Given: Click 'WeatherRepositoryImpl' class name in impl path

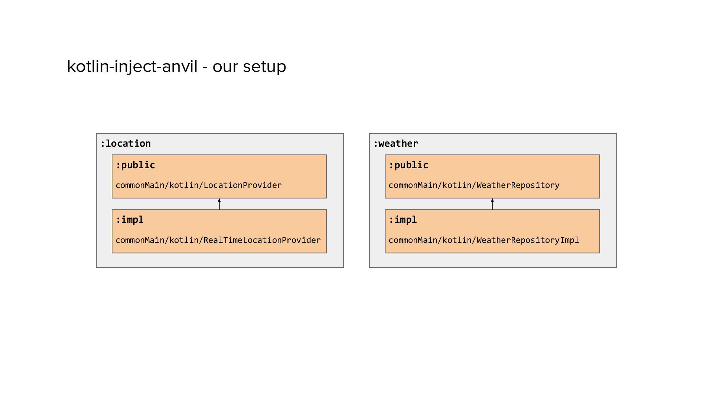Looking at the screenshot, I should pyautogui.click(x=528, y=240).
